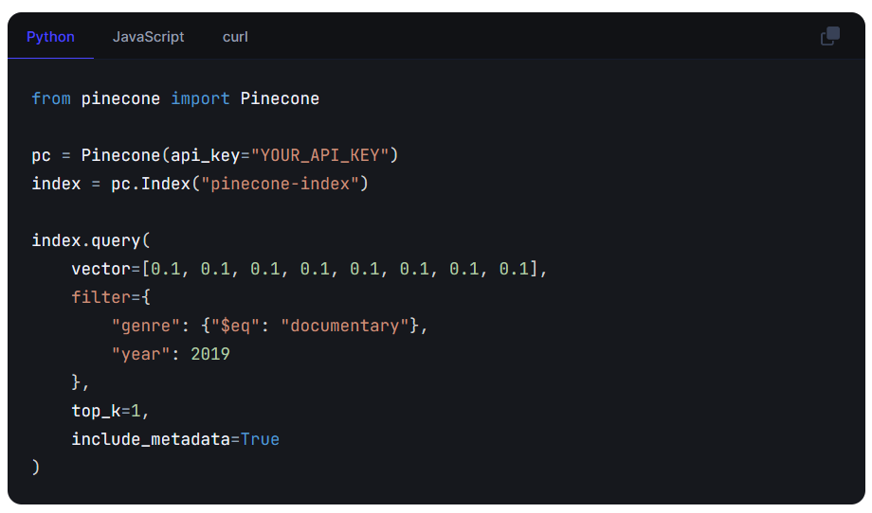The image size is (872, 513).
Task: Click the word "documentary" in the filter
Action: point(350,326)
